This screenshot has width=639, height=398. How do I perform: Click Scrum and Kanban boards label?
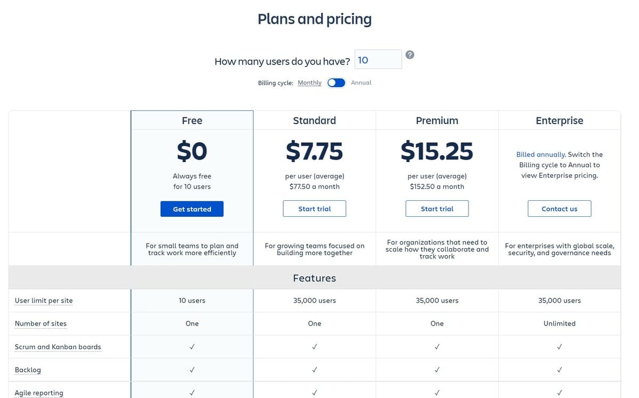click(58, 347)
